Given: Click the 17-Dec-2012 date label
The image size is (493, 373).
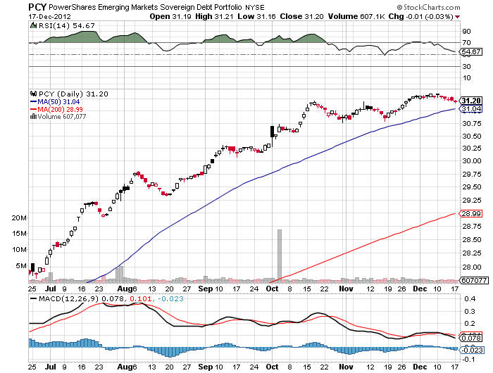Looking at the screenshot, I should coord(50,17).
